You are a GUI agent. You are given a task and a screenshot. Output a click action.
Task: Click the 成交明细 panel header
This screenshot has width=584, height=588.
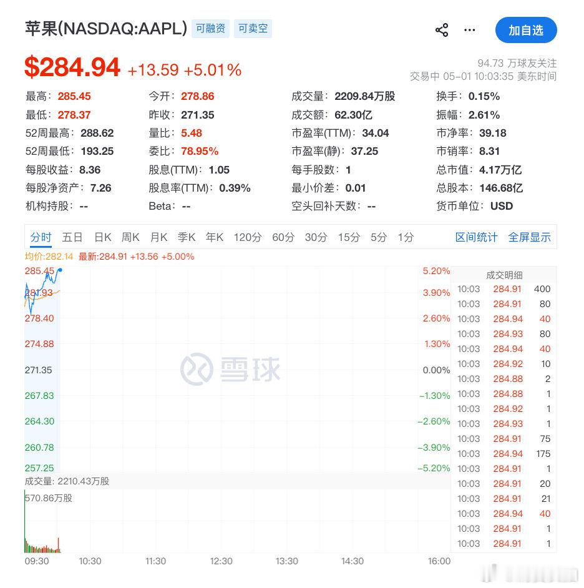[x=504, y=275]
